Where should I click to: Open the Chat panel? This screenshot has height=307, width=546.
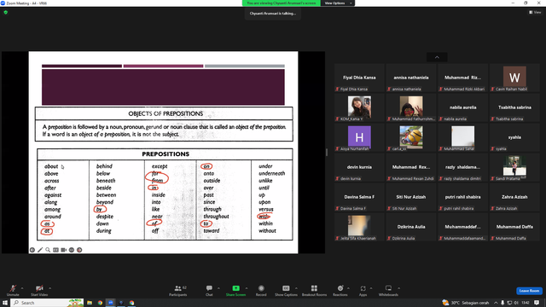click(x=209, y=290)
